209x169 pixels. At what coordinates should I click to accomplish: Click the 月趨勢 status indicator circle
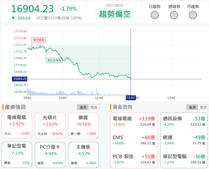point(193,15)
